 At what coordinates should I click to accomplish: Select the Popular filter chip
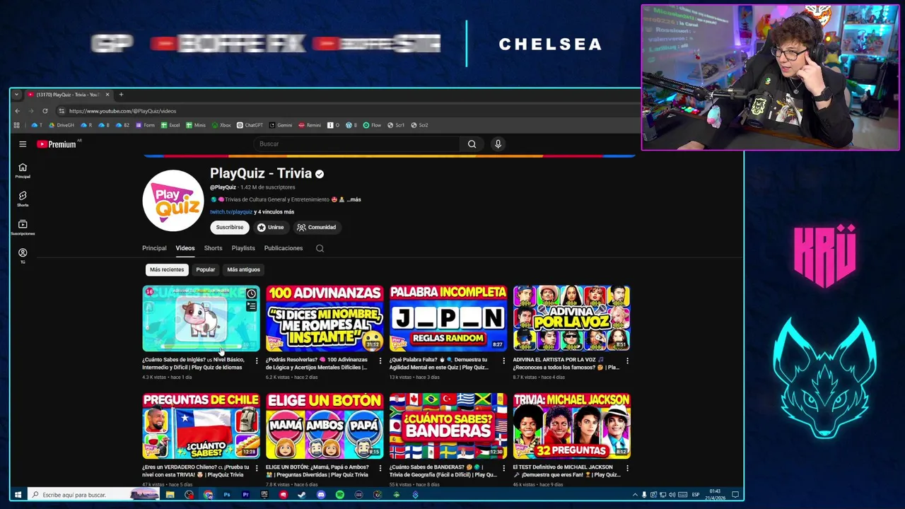click(206, 269)
